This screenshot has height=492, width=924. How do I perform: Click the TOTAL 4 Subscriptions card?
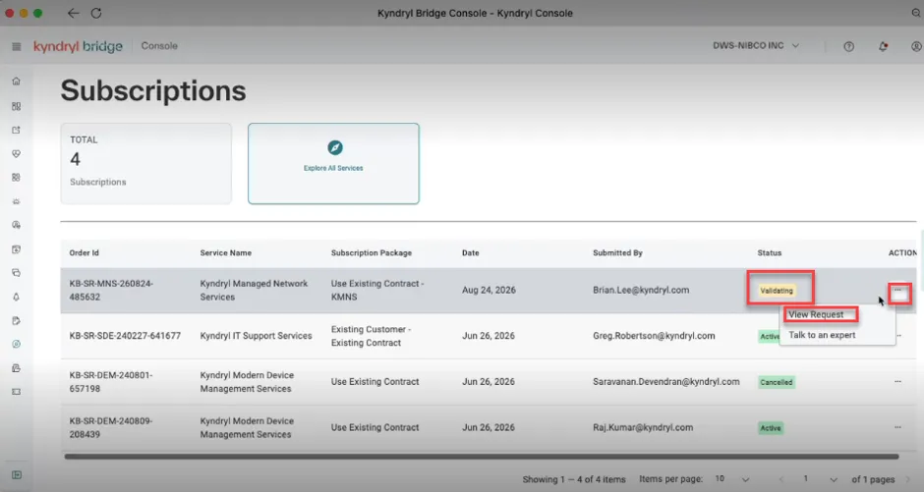tap(146, 164)
